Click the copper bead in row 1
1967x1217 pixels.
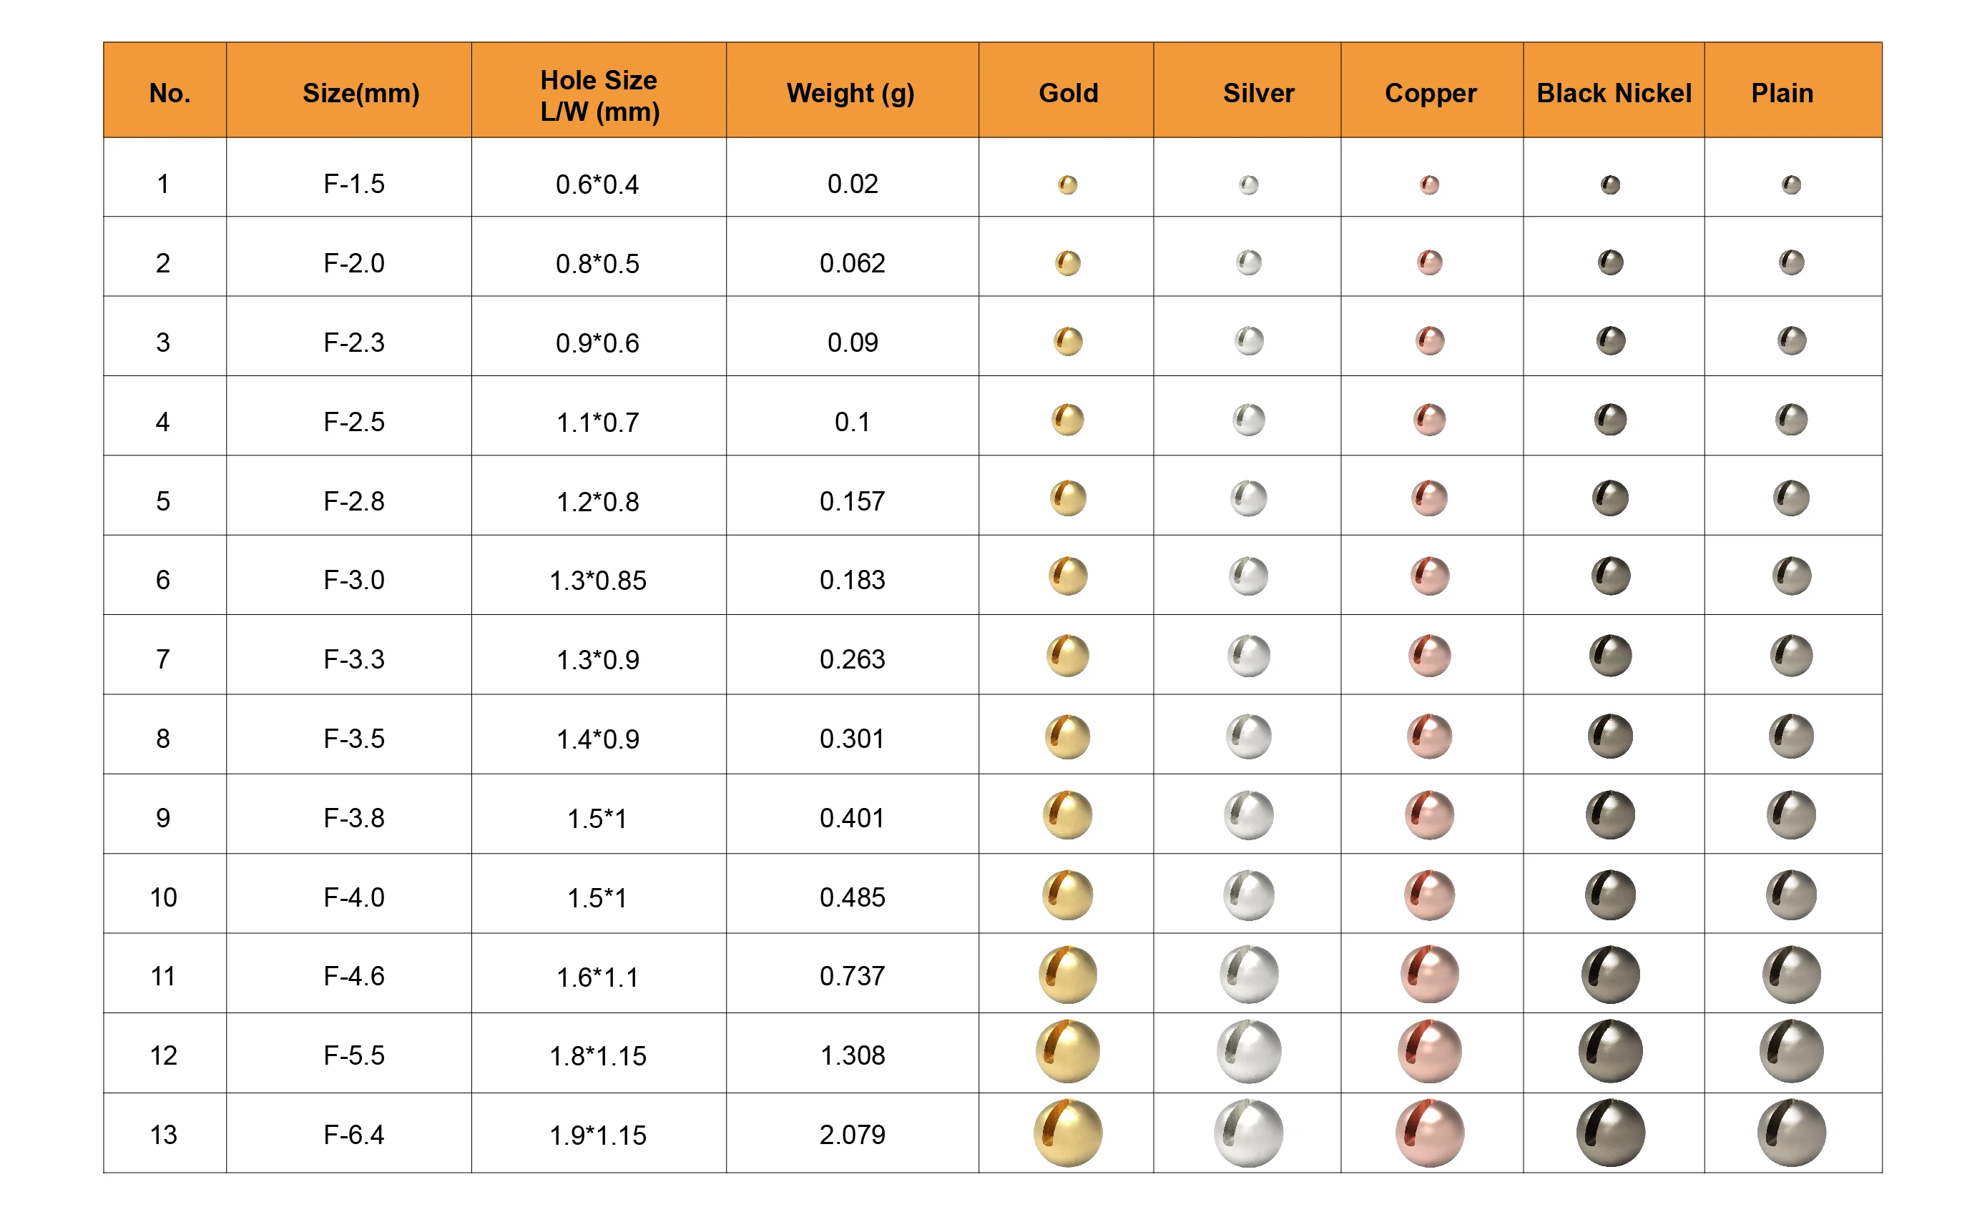tap(1429, 184)
